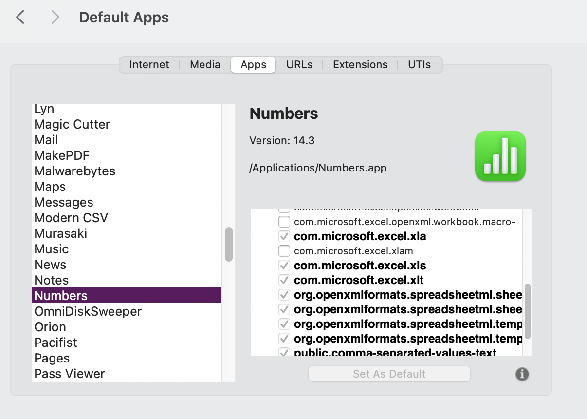587x419 pixels.
Task: Select News in the app list
Action: 127,265
